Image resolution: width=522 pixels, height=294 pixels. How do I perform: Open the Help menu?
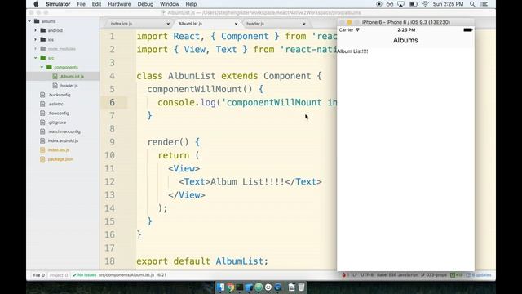(x=191, y=4)
